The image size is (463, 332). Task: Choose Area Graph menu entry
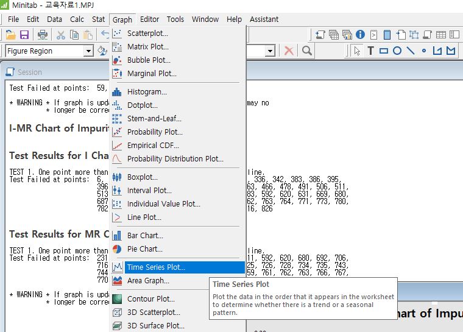point(160,281)
